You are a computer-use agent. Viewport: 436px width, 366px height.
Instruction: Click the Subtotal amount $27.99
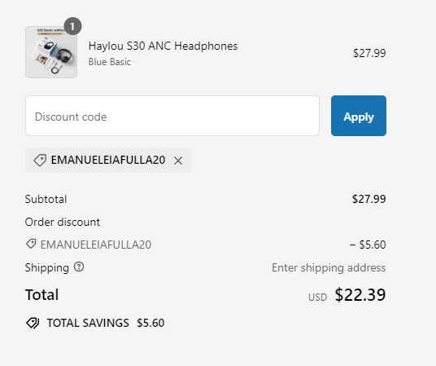pos(369,199)
